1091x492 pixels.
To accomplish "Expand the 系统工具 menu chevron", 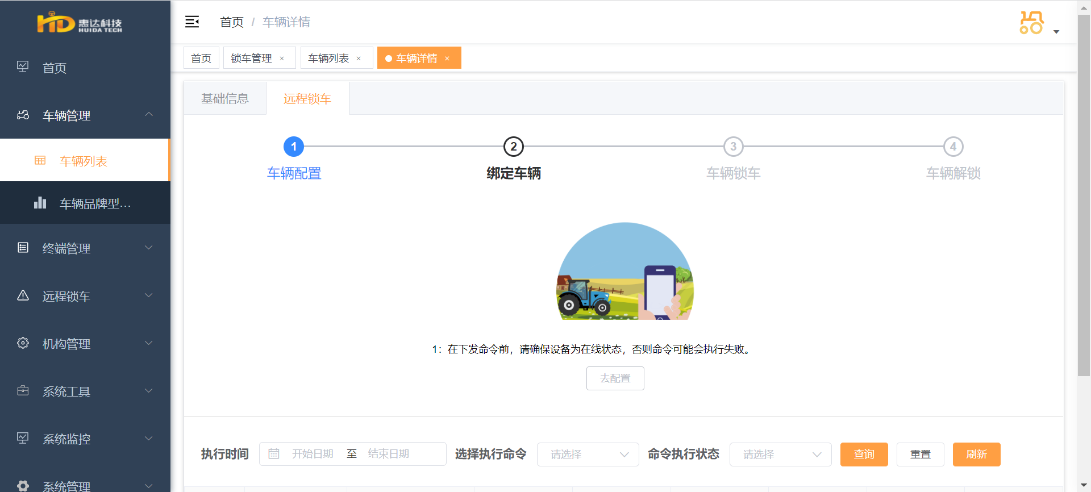I will pyautogui.click(x=149, y=390).
